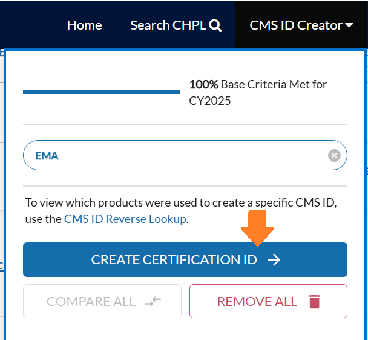Image resolution: width=368 pixels, height=340 pixels.
Task: Click the right arrow icon on Create Certification ID
Action: coord(274,260)
